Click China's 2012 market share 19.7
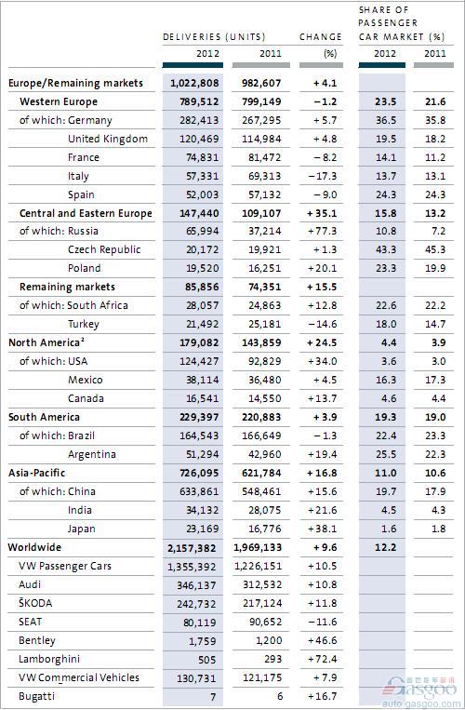 coord(385,491)
